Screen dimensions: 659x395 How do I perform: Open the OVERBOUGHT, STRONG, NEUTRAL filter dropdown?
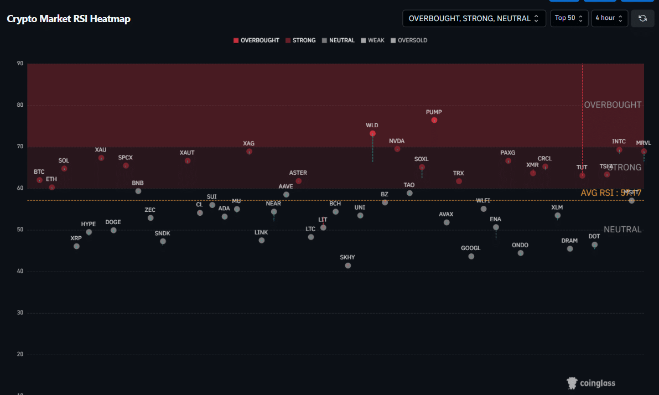point(474,18)
